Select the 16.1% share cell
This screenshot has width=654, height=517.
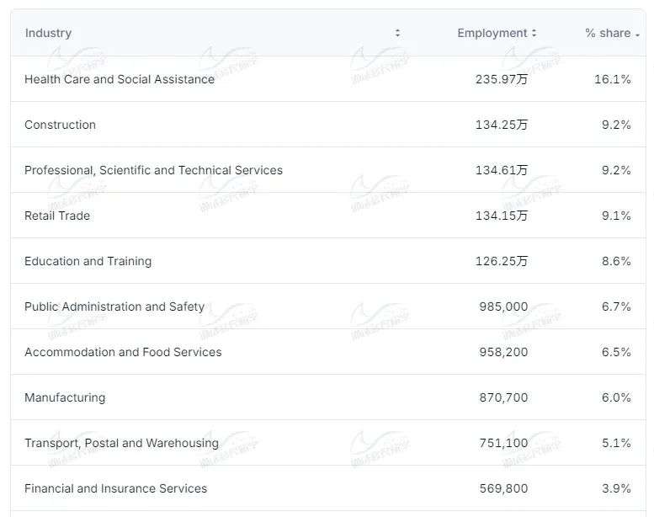[x=612, y=79]
